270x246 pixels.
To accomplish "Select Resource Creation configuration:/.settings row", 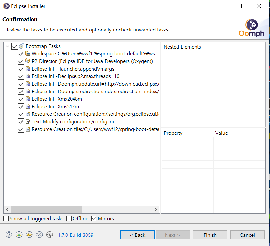I will coord(95,114).
